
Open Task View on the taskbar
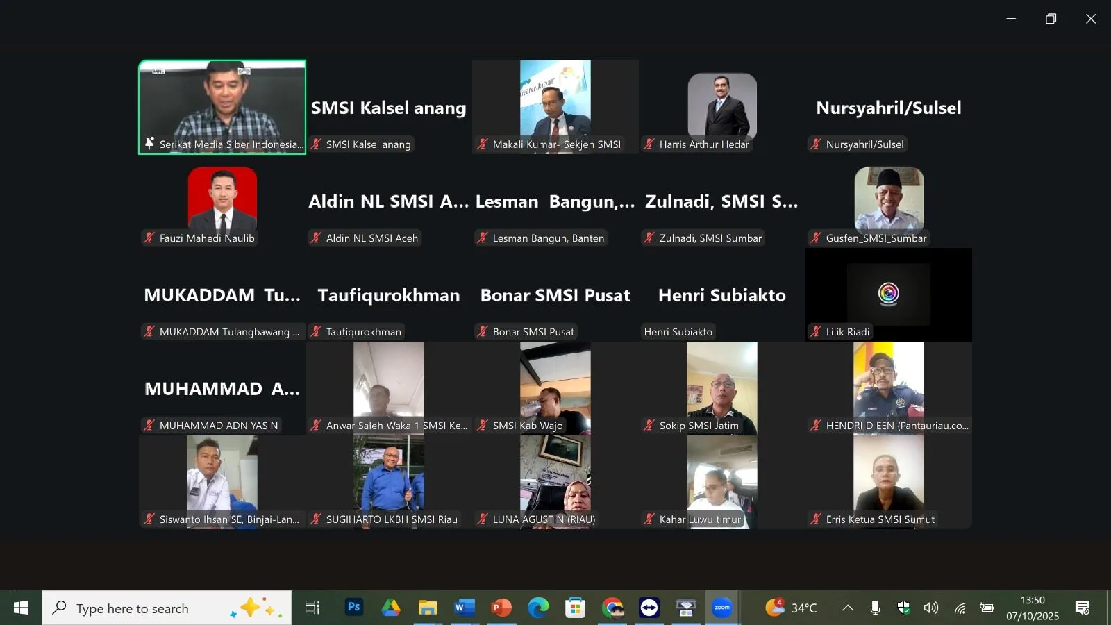pos(312,608)
